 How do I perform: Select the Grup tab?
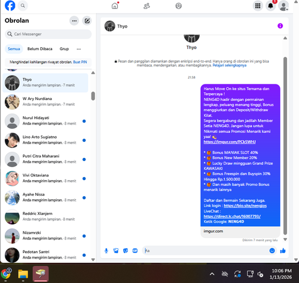[x=64, y=49]
